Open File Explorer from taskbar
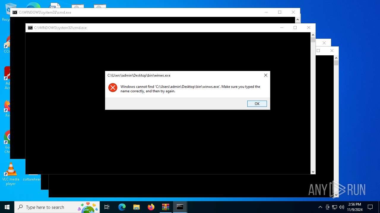Viewport: 380px width, 213px height. (x=136, y=207)
